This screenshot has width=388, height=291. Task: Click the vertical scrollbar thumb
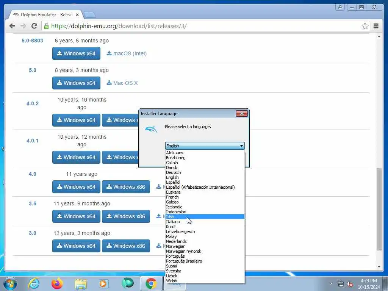(379, 209)
